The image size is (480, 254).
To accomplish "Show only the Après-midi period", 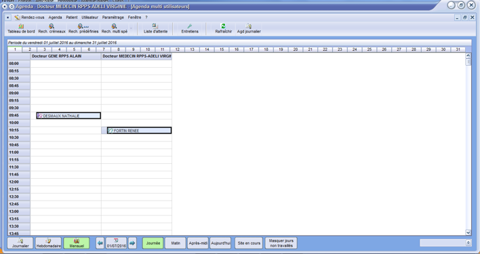I will pos(198,243).
